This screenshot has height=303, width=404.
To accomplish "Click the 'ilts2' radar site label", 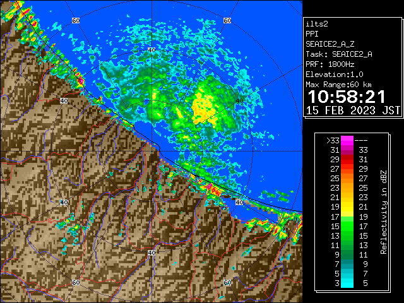I will pos(317,24).
